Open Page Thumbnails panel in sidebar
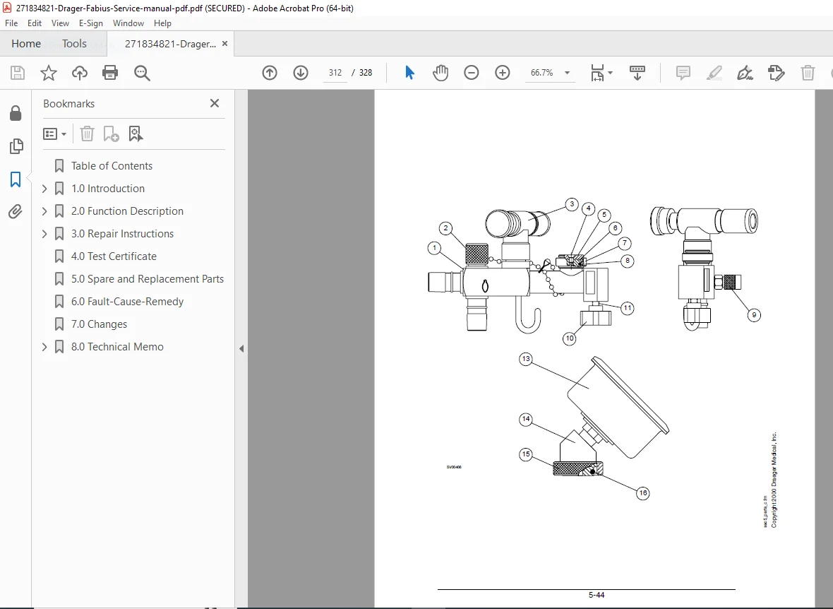 [16, 146]
